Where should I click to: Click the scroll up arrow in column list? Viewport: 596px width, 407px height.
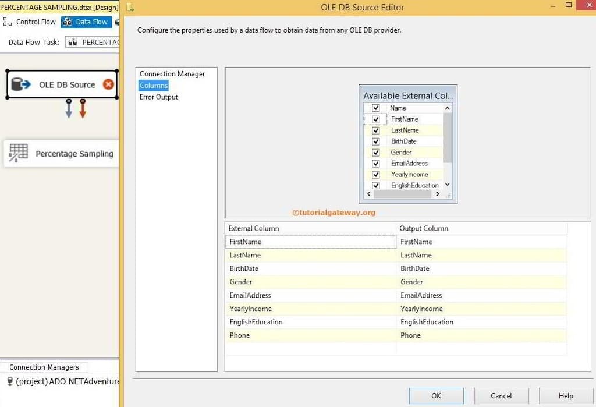(x=448, y=108)
